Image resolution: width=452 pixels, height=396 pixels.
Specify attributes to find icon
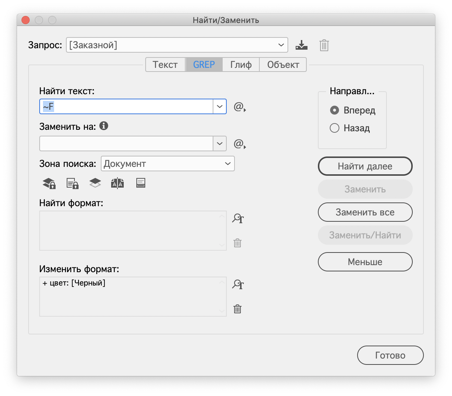238,218
